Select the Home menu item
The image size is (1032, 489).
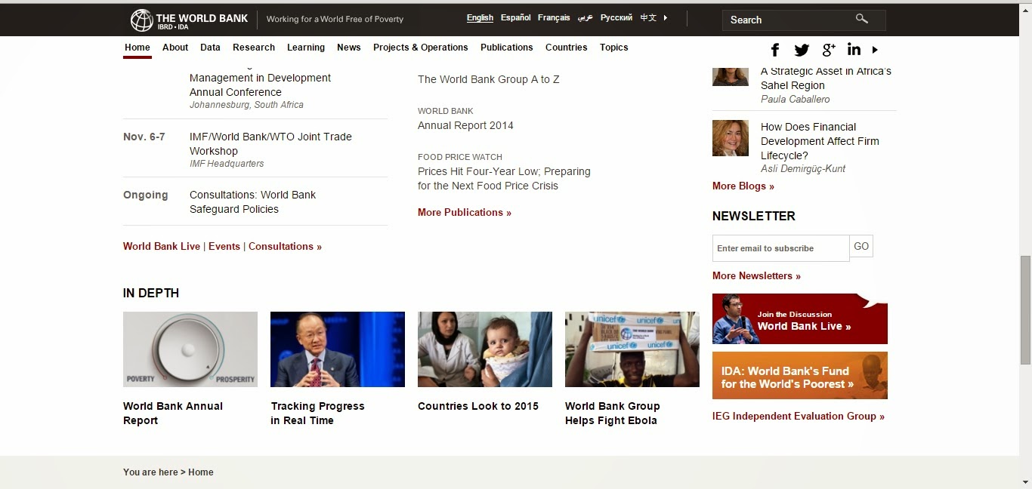pos(137,48)
